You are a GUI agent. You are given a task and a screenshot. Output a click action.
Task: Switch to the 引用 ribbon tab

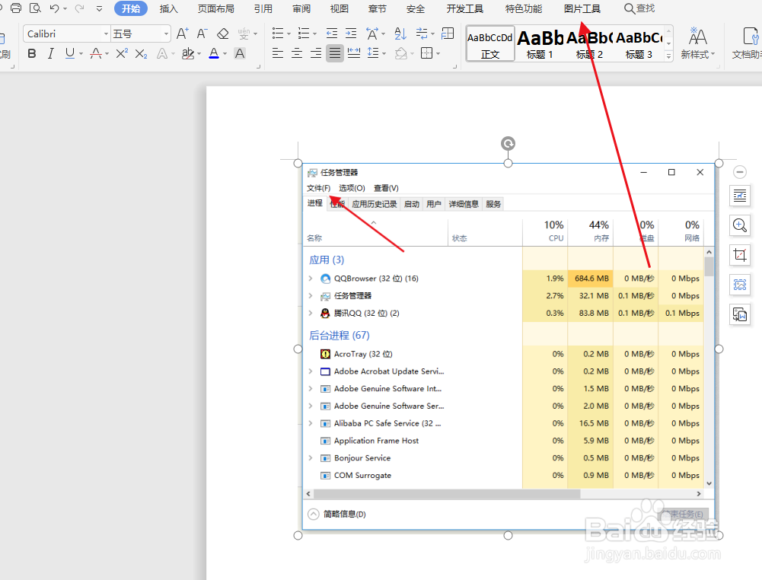(x=263, y=8)
